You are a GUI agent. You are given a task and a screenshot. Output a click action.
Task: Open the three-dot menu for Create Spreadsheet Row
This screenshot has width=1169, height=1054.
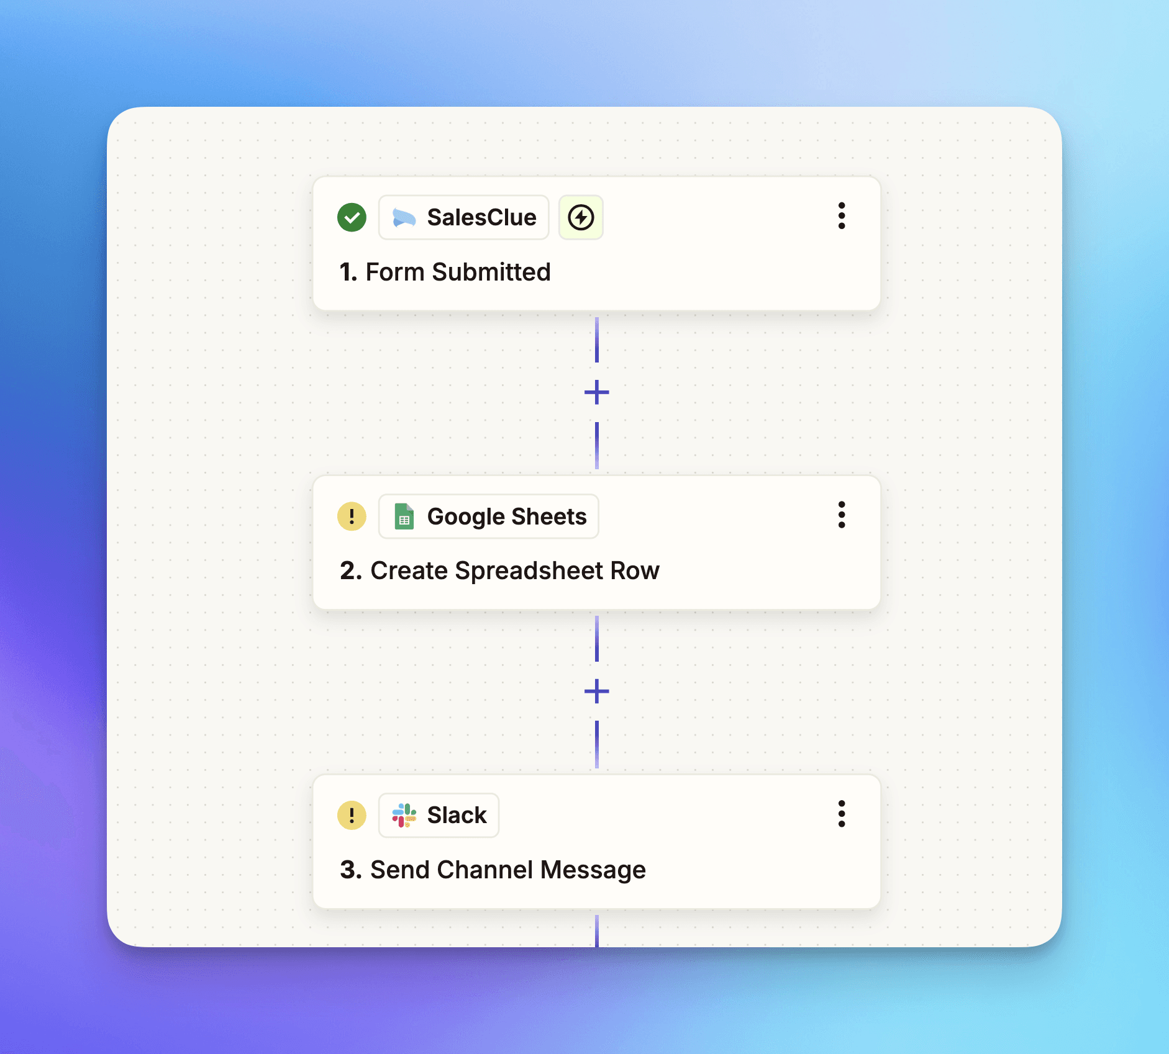(842, 515)
